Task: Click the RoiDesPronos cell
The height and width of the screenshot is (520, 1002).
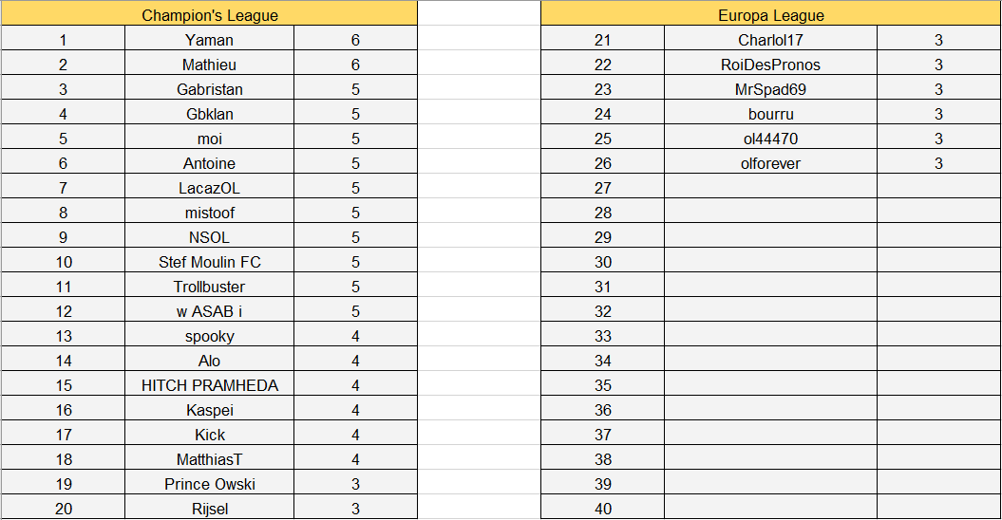Action: [x=770, y=65]
